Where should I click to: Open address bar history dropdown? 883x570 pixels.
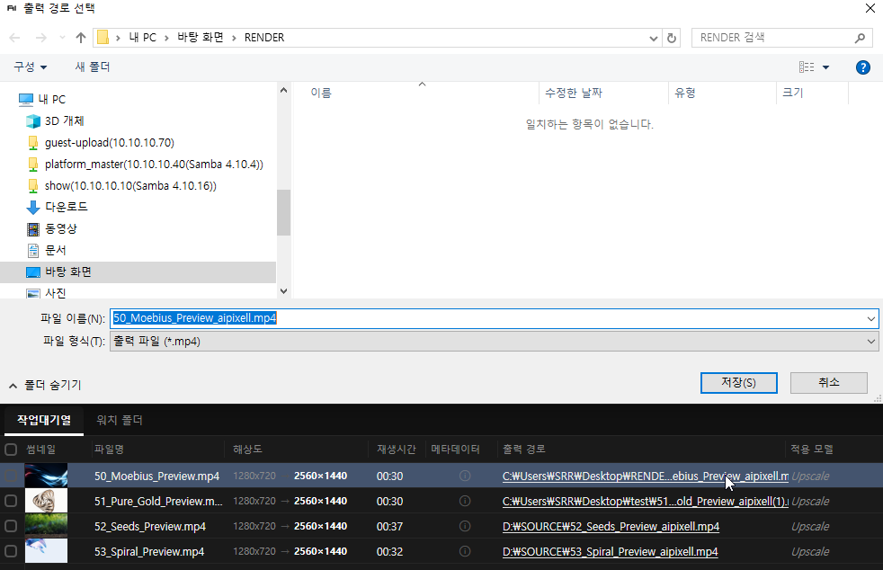pyautogui.click(x=653, y=39)
